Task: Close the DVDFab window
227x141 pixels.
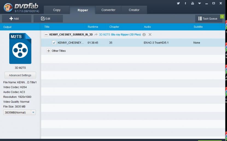Action: [221, 3]
